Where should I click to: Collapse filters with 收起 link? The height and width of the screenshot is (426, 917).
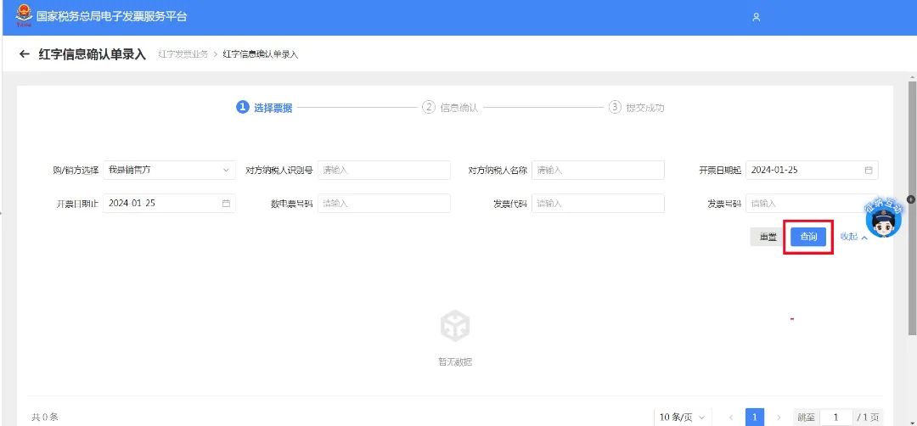(853, 237)
